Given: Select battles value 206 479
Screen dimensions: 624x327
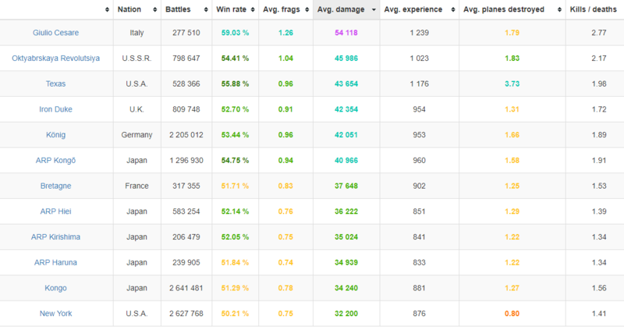Looking at the screenshot, I should coord(186,236).
